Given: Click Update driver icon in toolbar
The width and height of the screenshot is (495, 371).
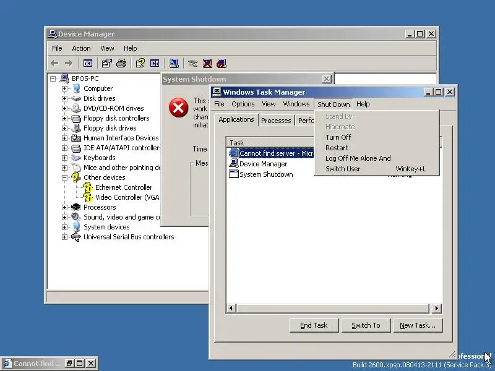Looking at the screenshot, I should coord(192,64).
